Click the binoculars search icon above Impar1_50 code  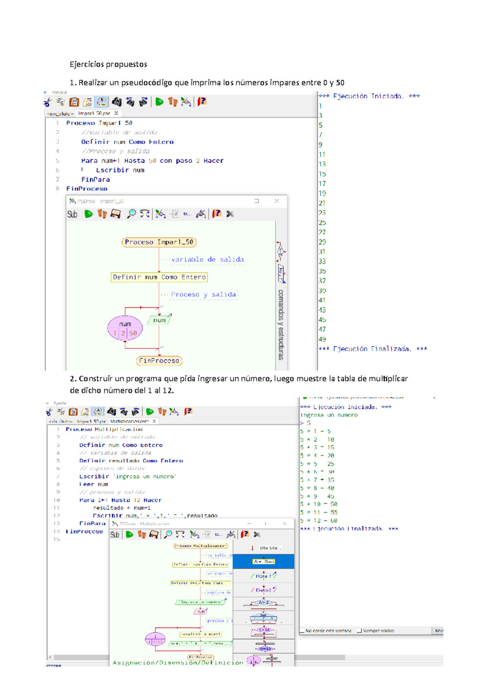pyautogui.click(x=117, y=101)
